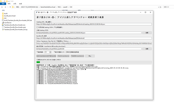Click Explorer search EXE box
Viewport: 174px width, 106px height.
168,7
